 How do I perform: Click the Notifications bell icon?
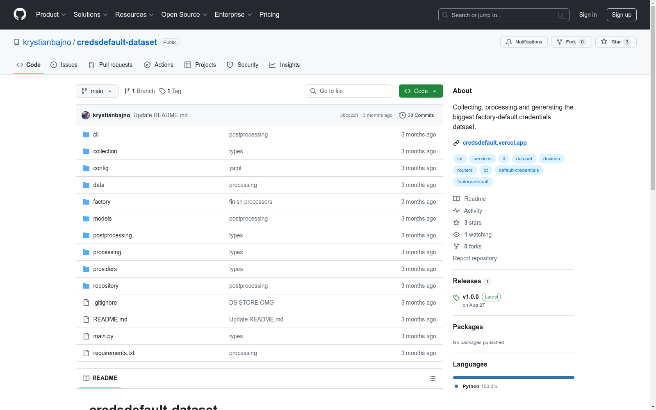[x=509, y=42]
